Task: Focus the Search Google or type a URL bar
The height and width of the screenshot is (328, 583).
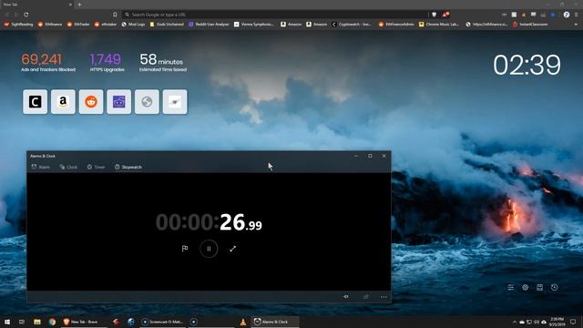Action: click(275, 15)
